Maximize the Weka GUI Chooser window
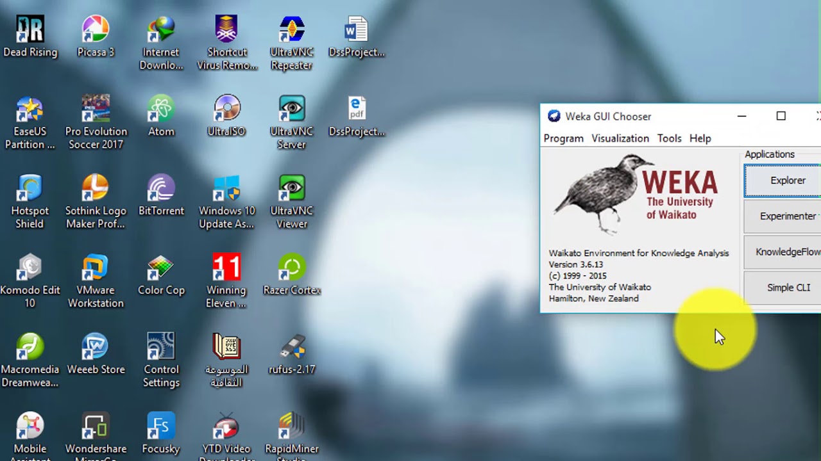Screen dimensions: 821x461 781,116
